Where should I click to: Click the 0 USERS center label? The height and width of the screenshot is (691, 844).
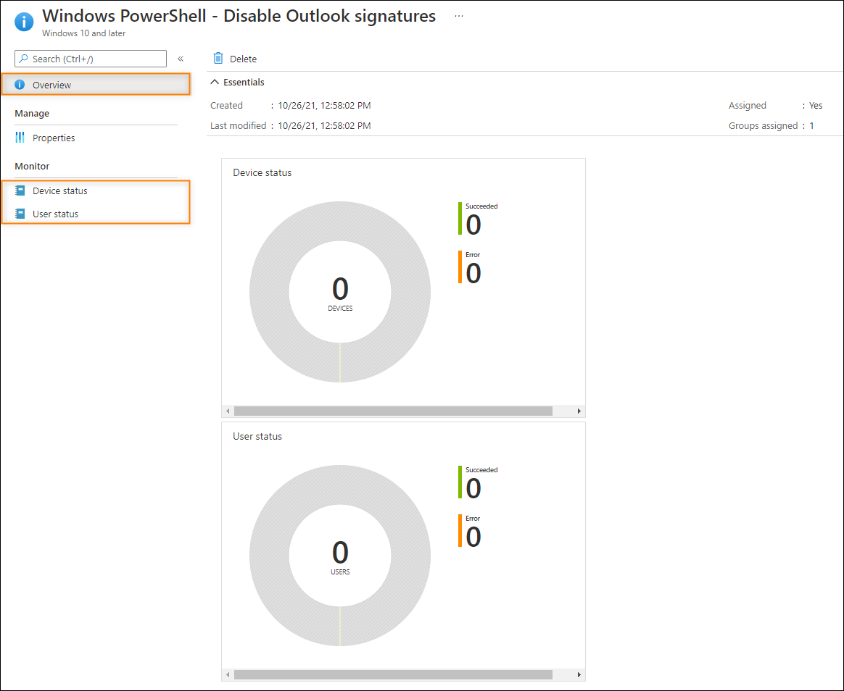click(x=340, y=557)
